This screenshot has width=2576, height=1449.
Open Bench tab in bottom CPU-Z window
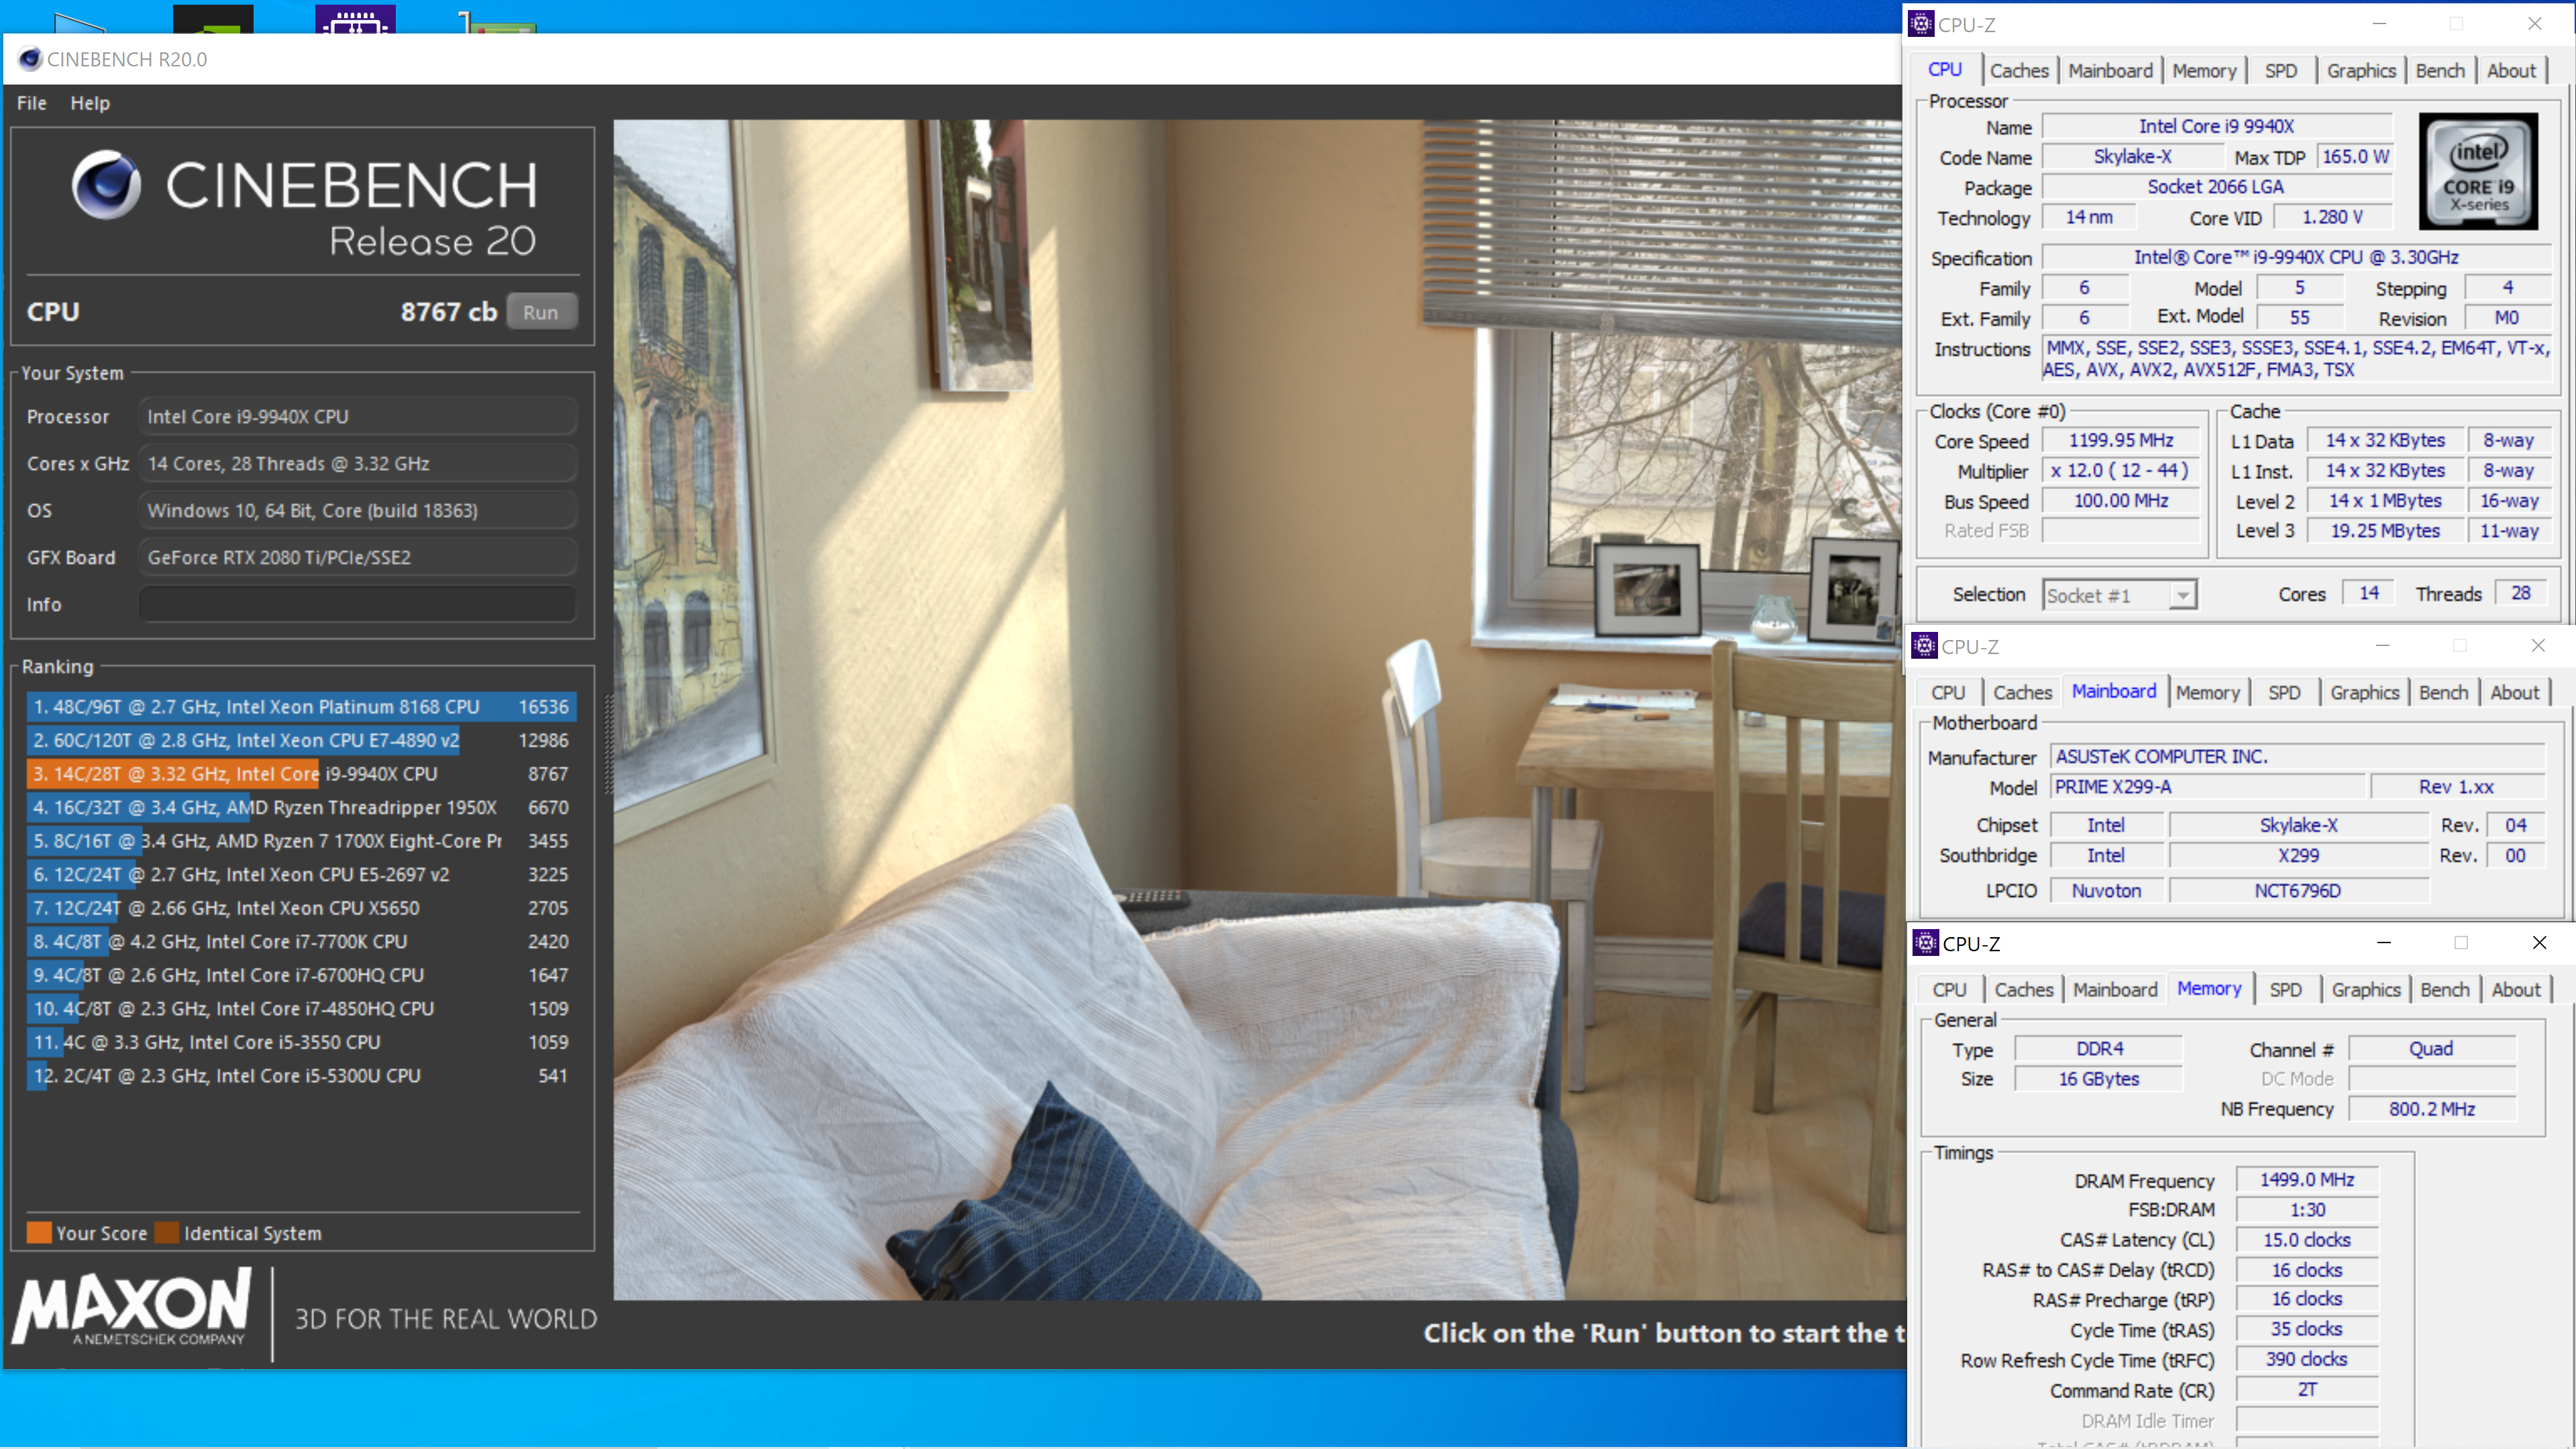point(2444,990)
